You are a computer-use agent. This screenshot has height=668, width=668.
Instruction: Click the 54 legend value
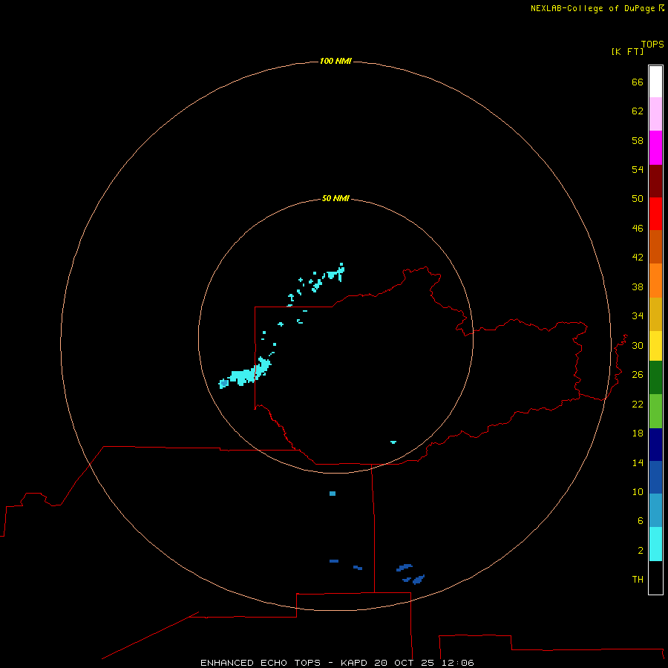click(638, 170)
